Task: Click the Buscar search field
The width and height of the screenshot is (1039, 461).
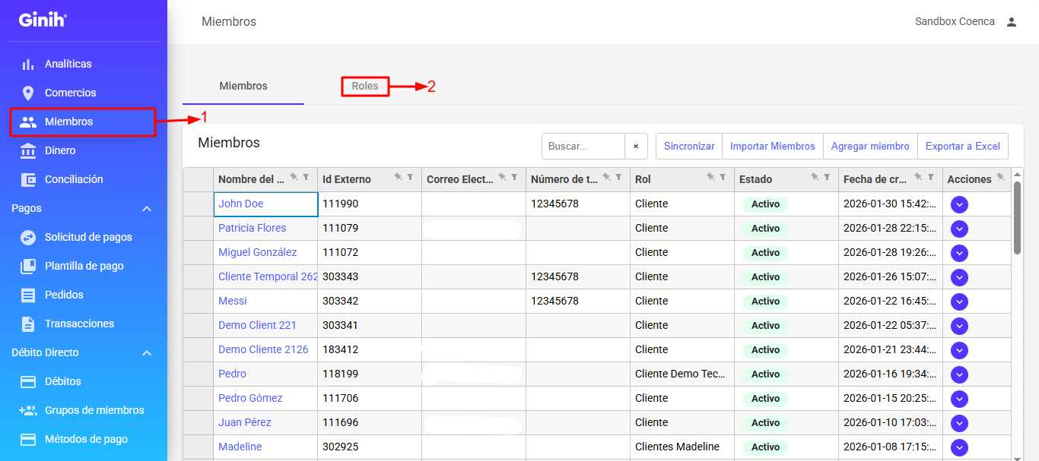Action: [583, 146]
